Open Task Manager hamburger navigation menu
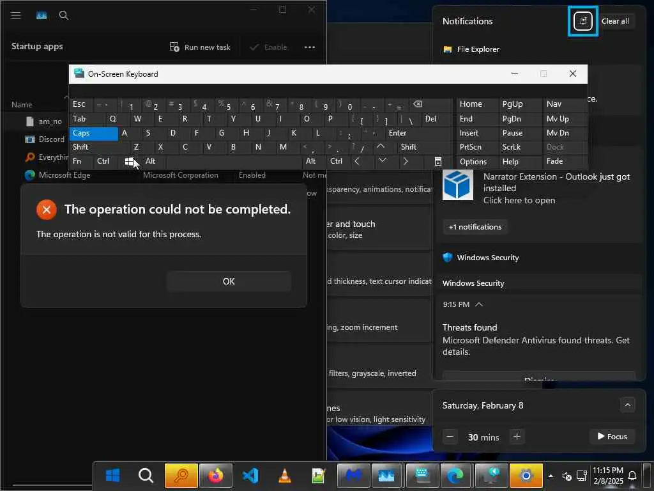Viewport: 654px width, 491px height. click(16, 15)
